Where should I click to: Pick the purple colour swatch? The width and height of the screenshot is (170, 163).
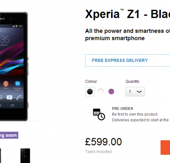tap(111, 92)
